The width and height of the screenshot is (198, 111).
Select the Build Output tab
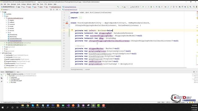[9, 72]
